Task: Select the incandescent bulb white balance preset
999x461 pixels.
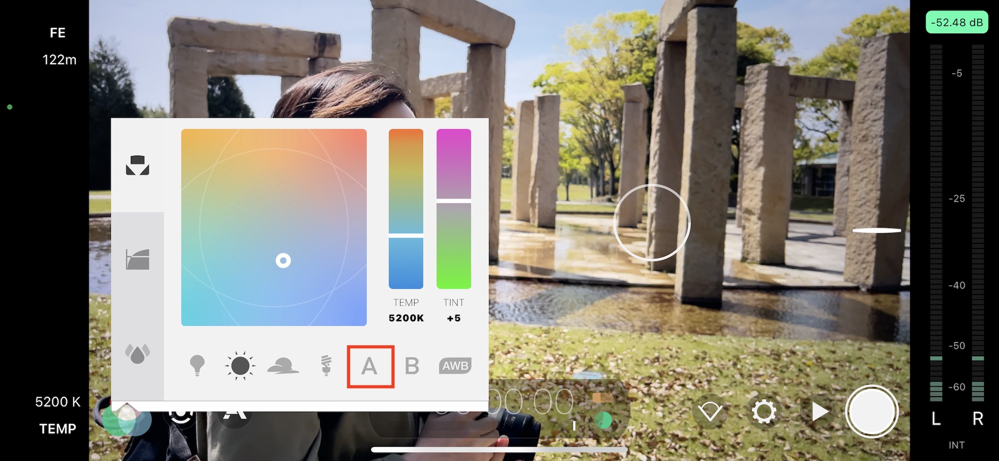Action: tap(197, 366)
